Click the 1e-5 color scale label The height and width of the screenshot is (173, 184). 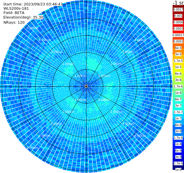point(178,67)
